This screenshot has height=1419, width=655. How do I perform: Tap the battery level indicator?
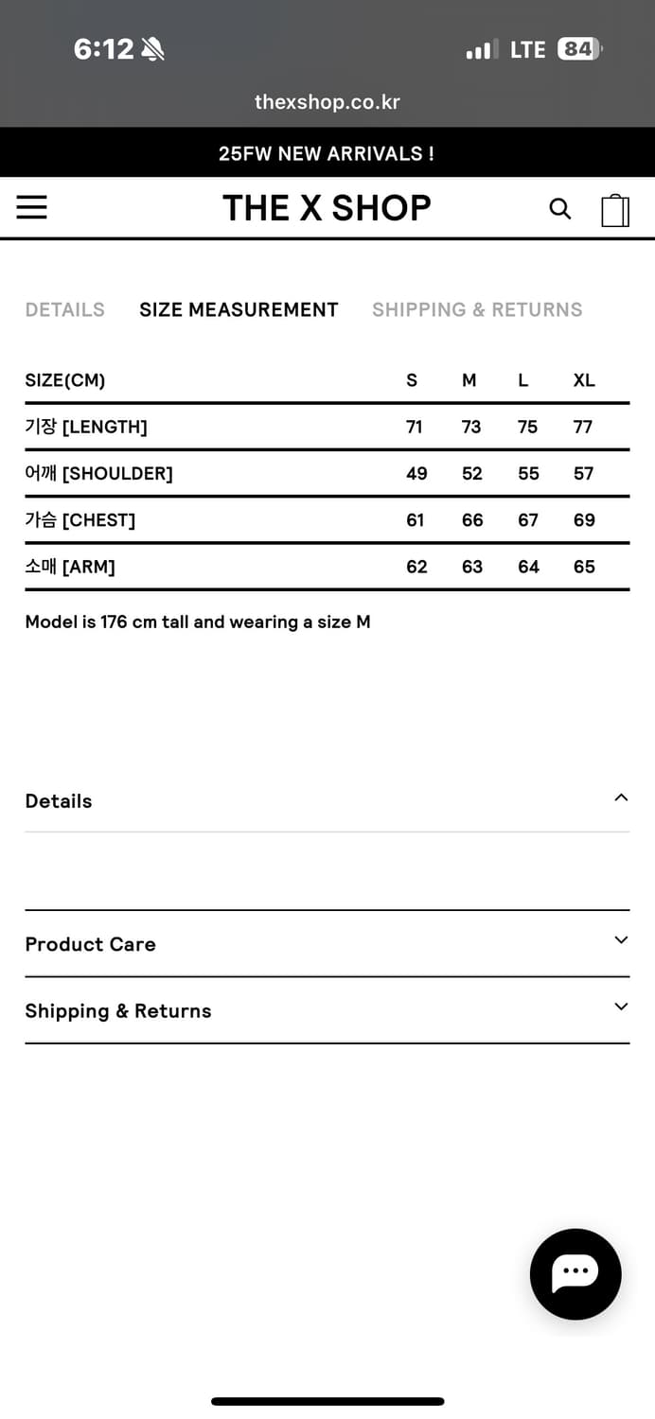click(579, 49)
